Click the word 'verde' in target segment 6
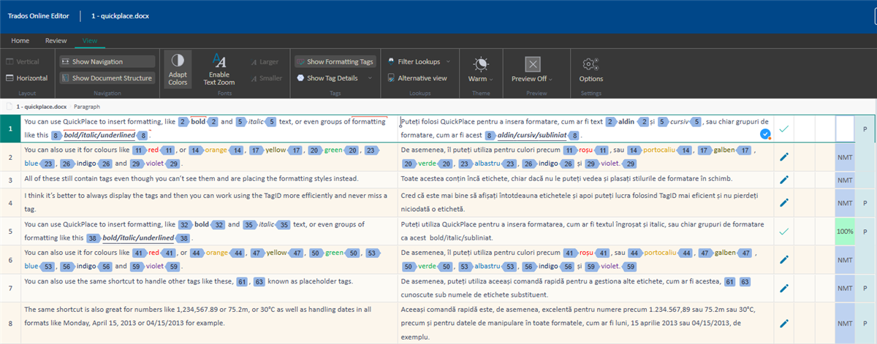The height and width of the screenshot is (344, 877). pyautogui.click(x=428, y=267)
